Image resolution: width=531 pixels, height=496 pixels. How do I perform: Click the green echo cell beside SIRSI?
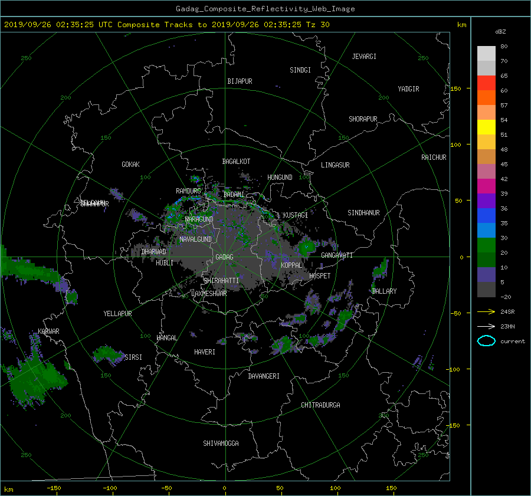tap(108, 355)
